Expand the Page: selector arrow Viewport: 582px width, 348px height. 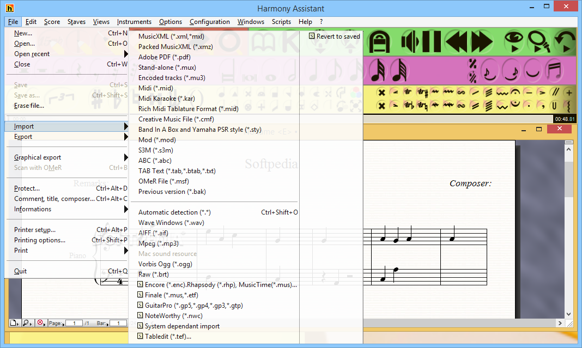click(63, 325)
